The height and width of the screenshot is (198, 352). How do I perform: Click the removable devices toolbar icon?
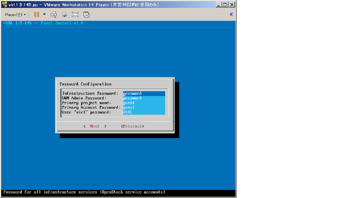65,15
